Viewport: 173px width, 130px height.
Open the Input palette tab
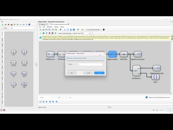(2, 40)
